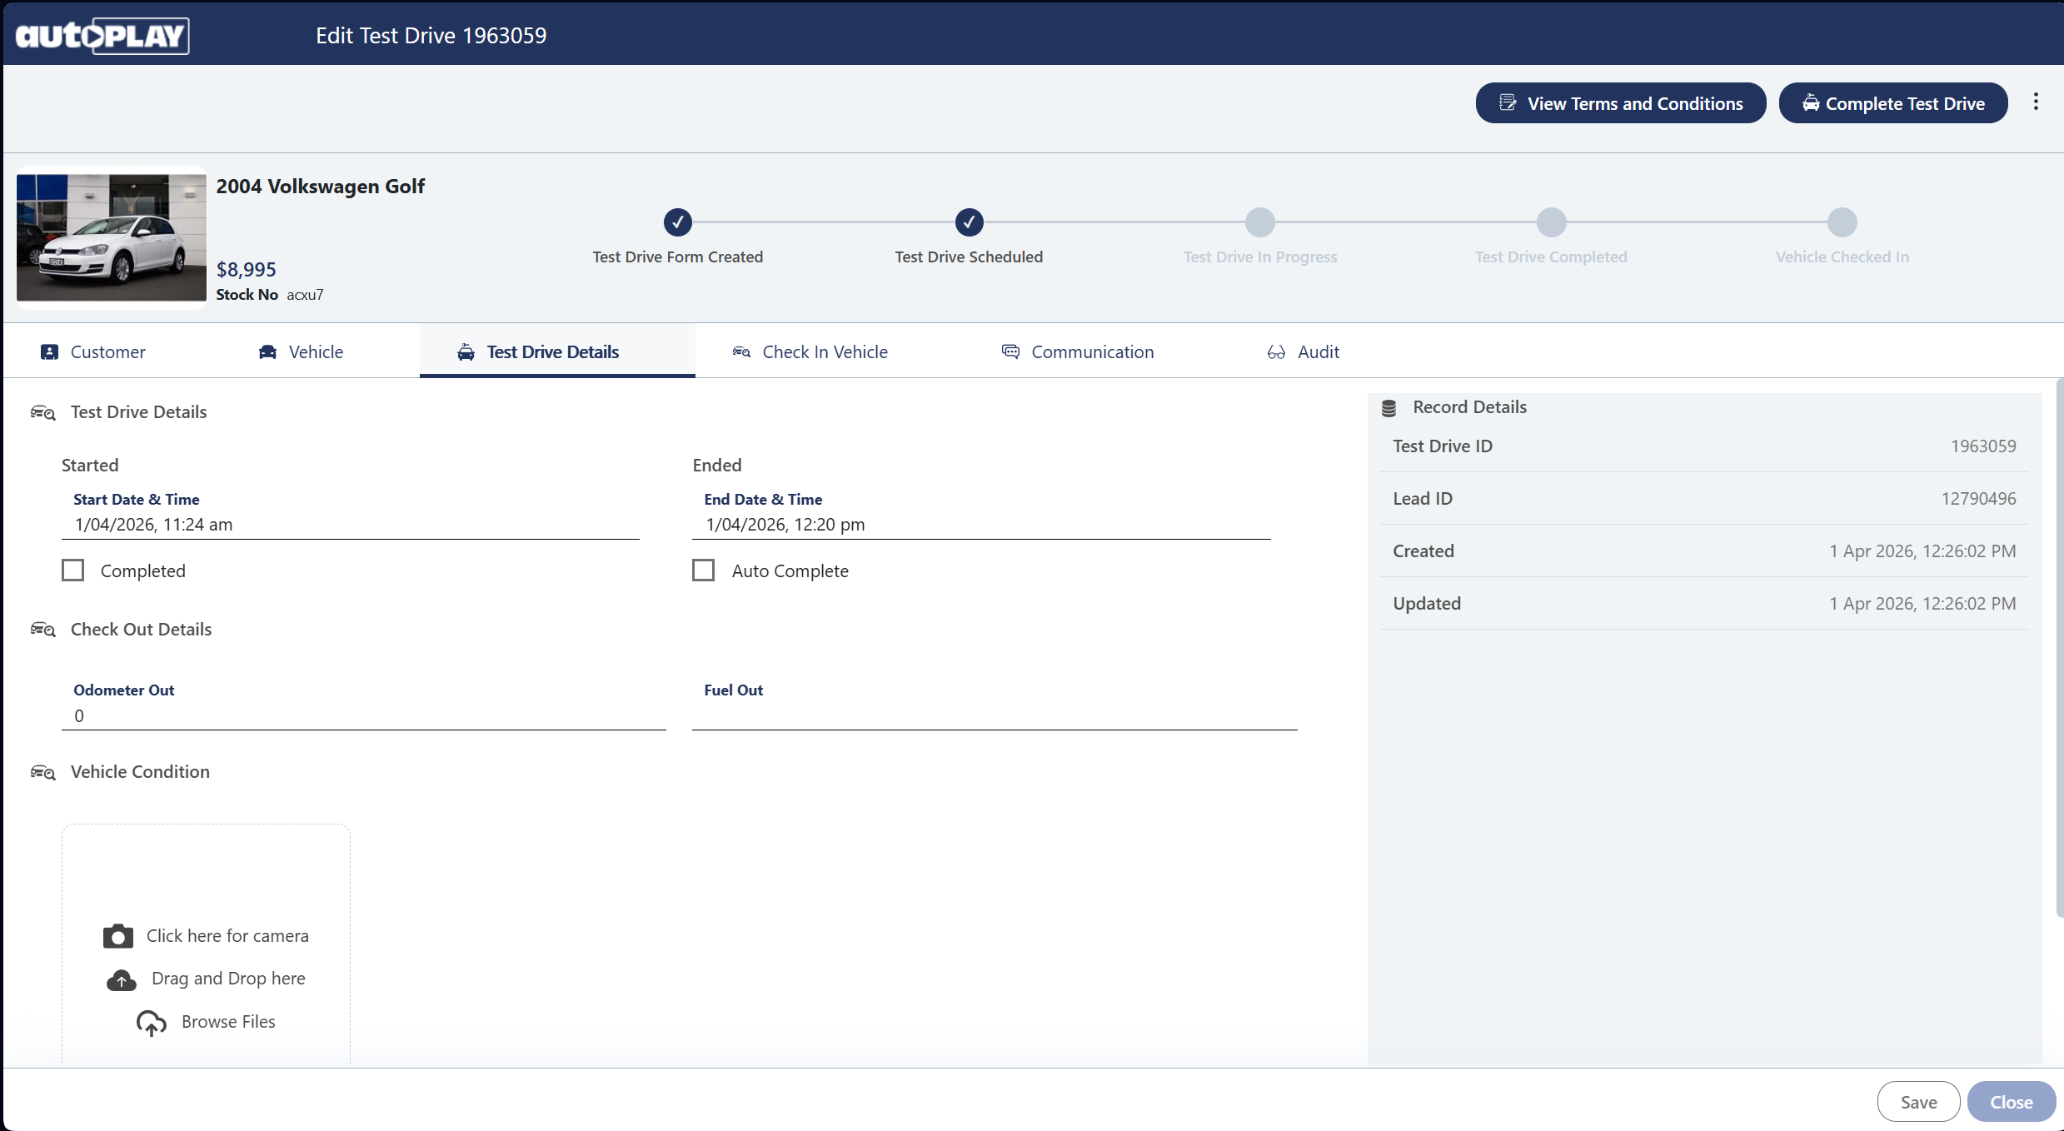Open the Fuel Out dropdown field
Image resolution: width=2064 pixels, height=1131 pixels.
tap(994, 715)
